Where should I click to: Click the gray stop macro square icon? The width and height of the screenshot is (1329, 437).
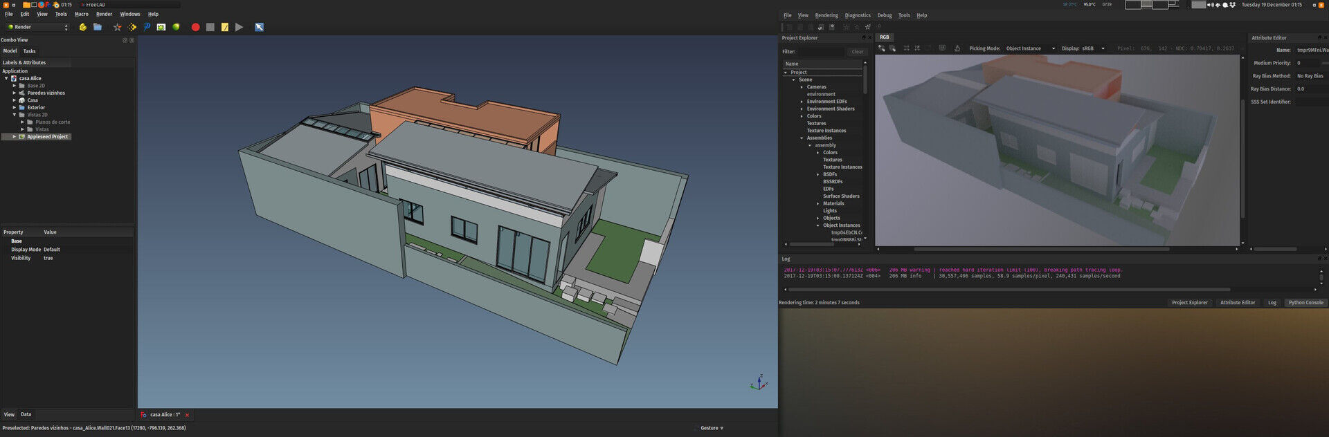210,27
